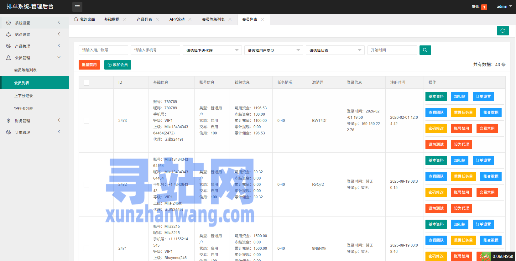Open the 请选择下级代理 dropdown

(212, 50)
